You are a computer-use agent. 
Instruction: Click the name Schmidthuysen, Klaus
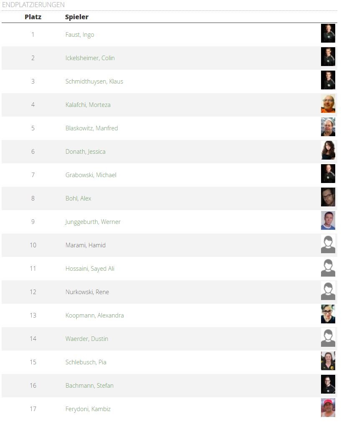pos(94,81)
